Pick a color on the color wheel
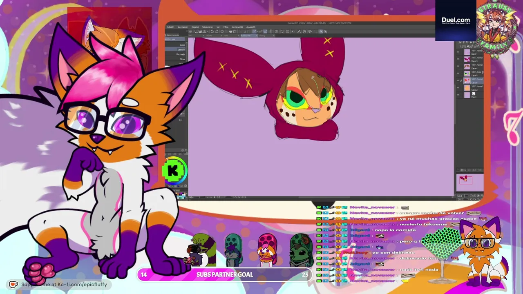Image resolution: width=523 pixels, height=294 pixels. pyautogui.click(x=175, y=171)
